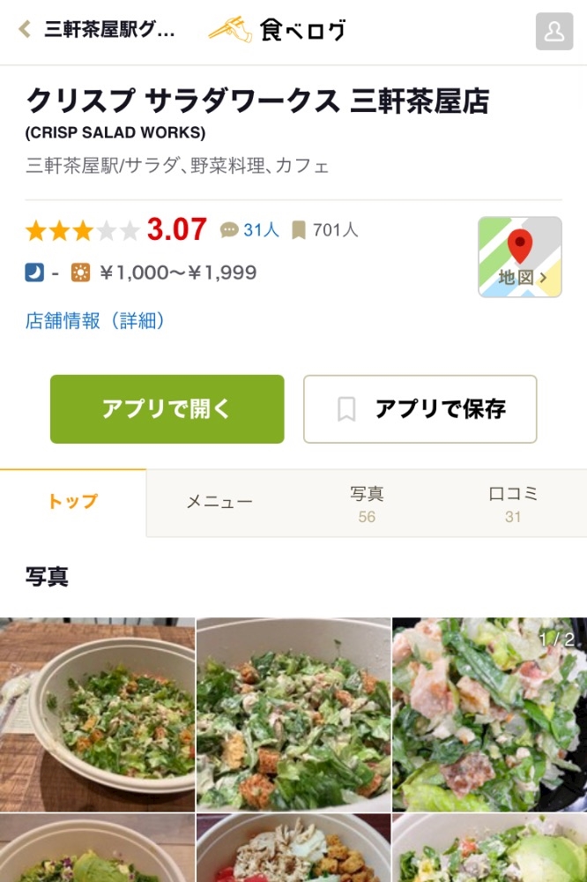This screenshot has height=882, width=587.
Task: Tap the lunch sun icon
Action: coord(80,273)
